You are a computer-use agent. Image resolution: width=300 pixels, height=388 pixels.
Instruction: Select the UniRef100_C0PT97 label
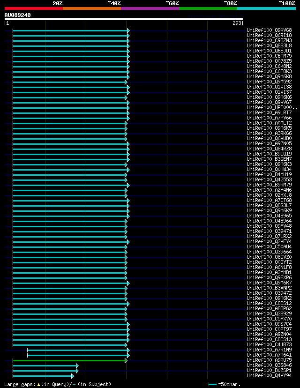click(x=270, y=329)
